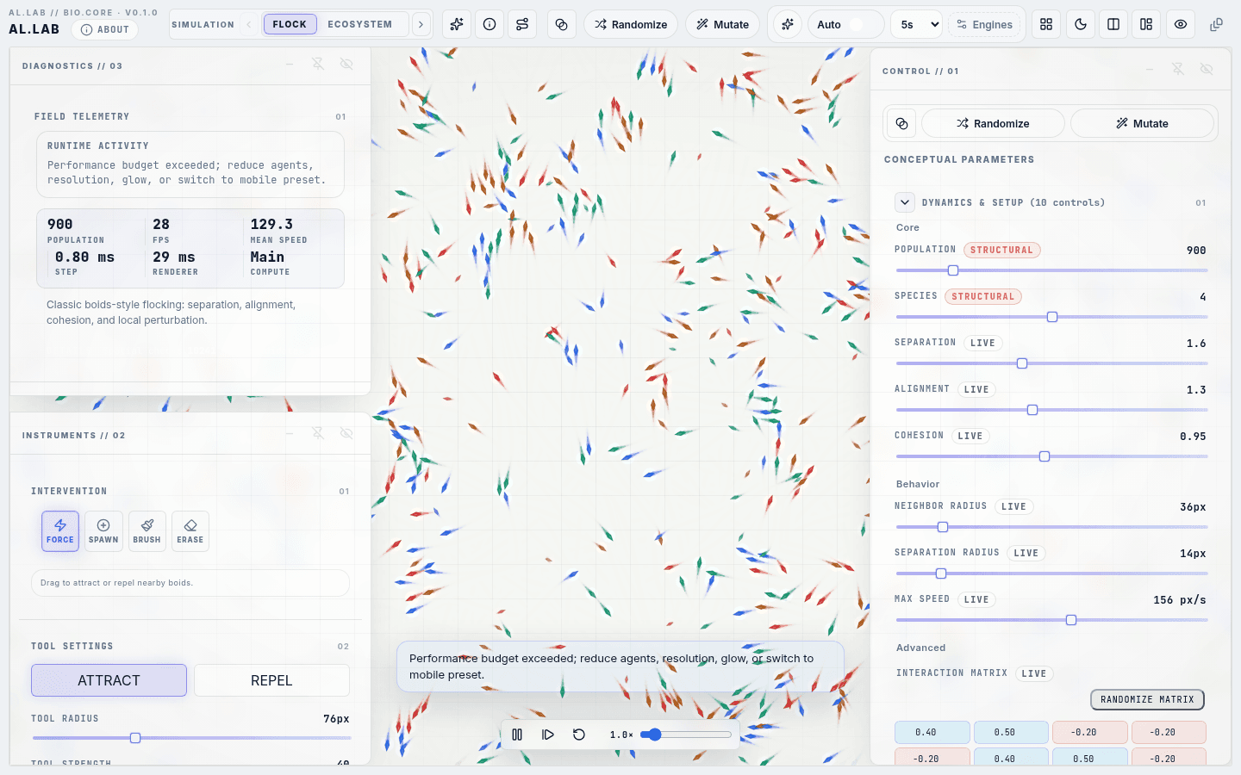The height and width of the screenshot is (775, 1241).
Task: Open the grid layout icon in top toolbar
Action: pyautogui.click(x=1046, y=24)
